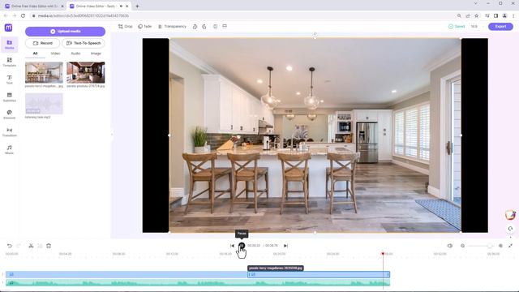Open the Subtitles panel in the sidebar
Image resolution: width=519 pixels, height=292 pixels.
[x=9, y=97]
